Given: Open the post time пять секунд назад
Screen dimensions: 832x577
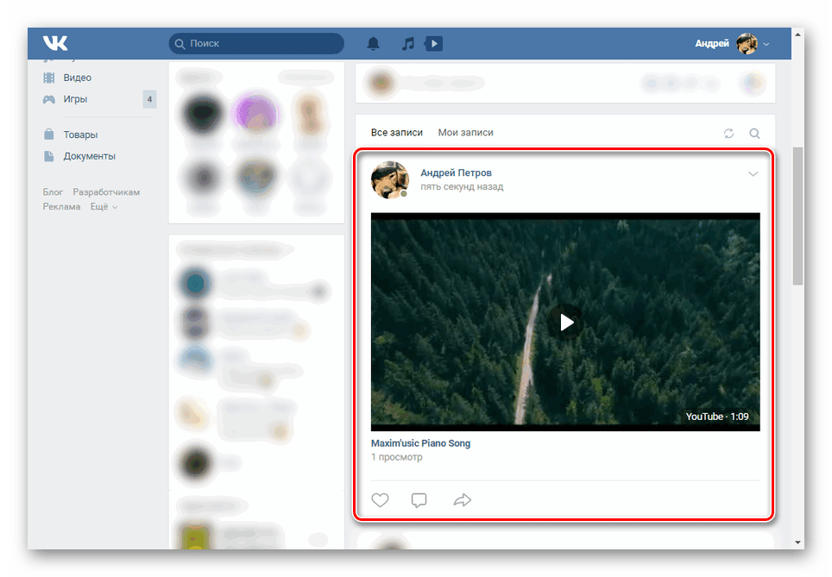Looking at the screenshot, I should [x=462, y=186].
